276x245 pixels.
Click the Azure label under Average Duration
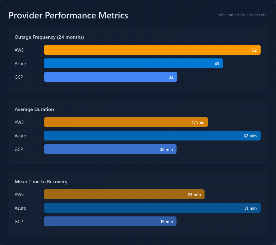click(x=20, y=136)
